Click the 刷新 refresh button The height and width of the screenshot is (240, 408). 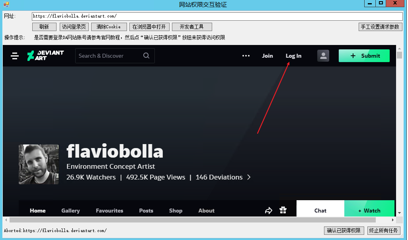click(44, 27)
